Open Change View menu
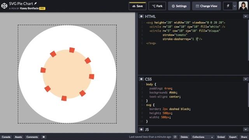 (207, 6)
